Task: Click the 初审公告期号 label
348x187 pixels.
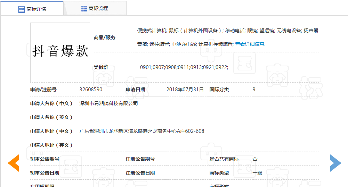Action: point(44,159)
